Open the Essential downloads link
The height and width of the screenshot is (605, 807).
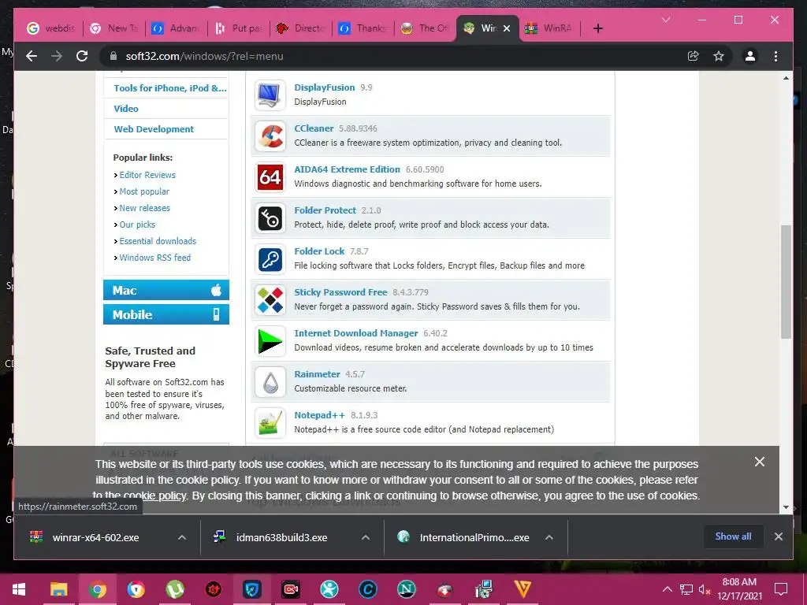point(158,241)
